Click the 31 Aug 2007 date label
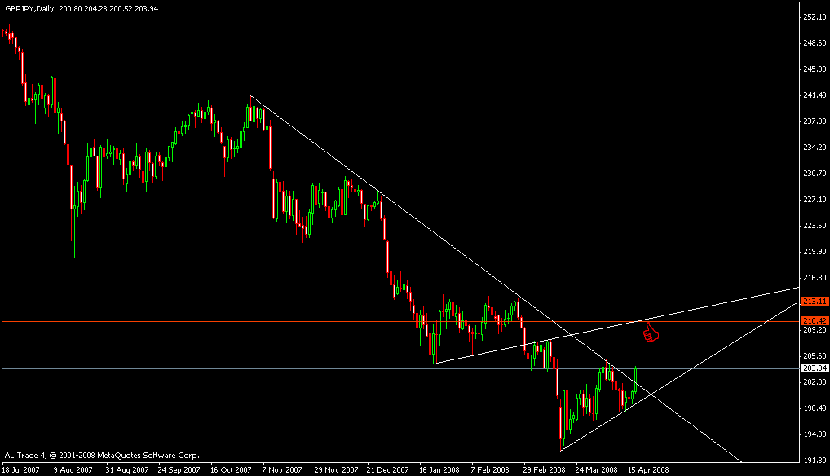 tap(127, 469)
